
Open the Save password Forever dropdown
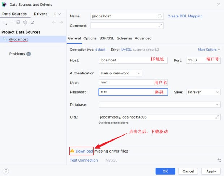(203, 92)
